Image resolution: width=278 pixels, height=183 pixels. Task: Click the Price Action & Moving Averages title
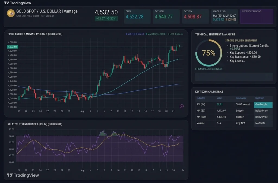[x=35, y=34]
